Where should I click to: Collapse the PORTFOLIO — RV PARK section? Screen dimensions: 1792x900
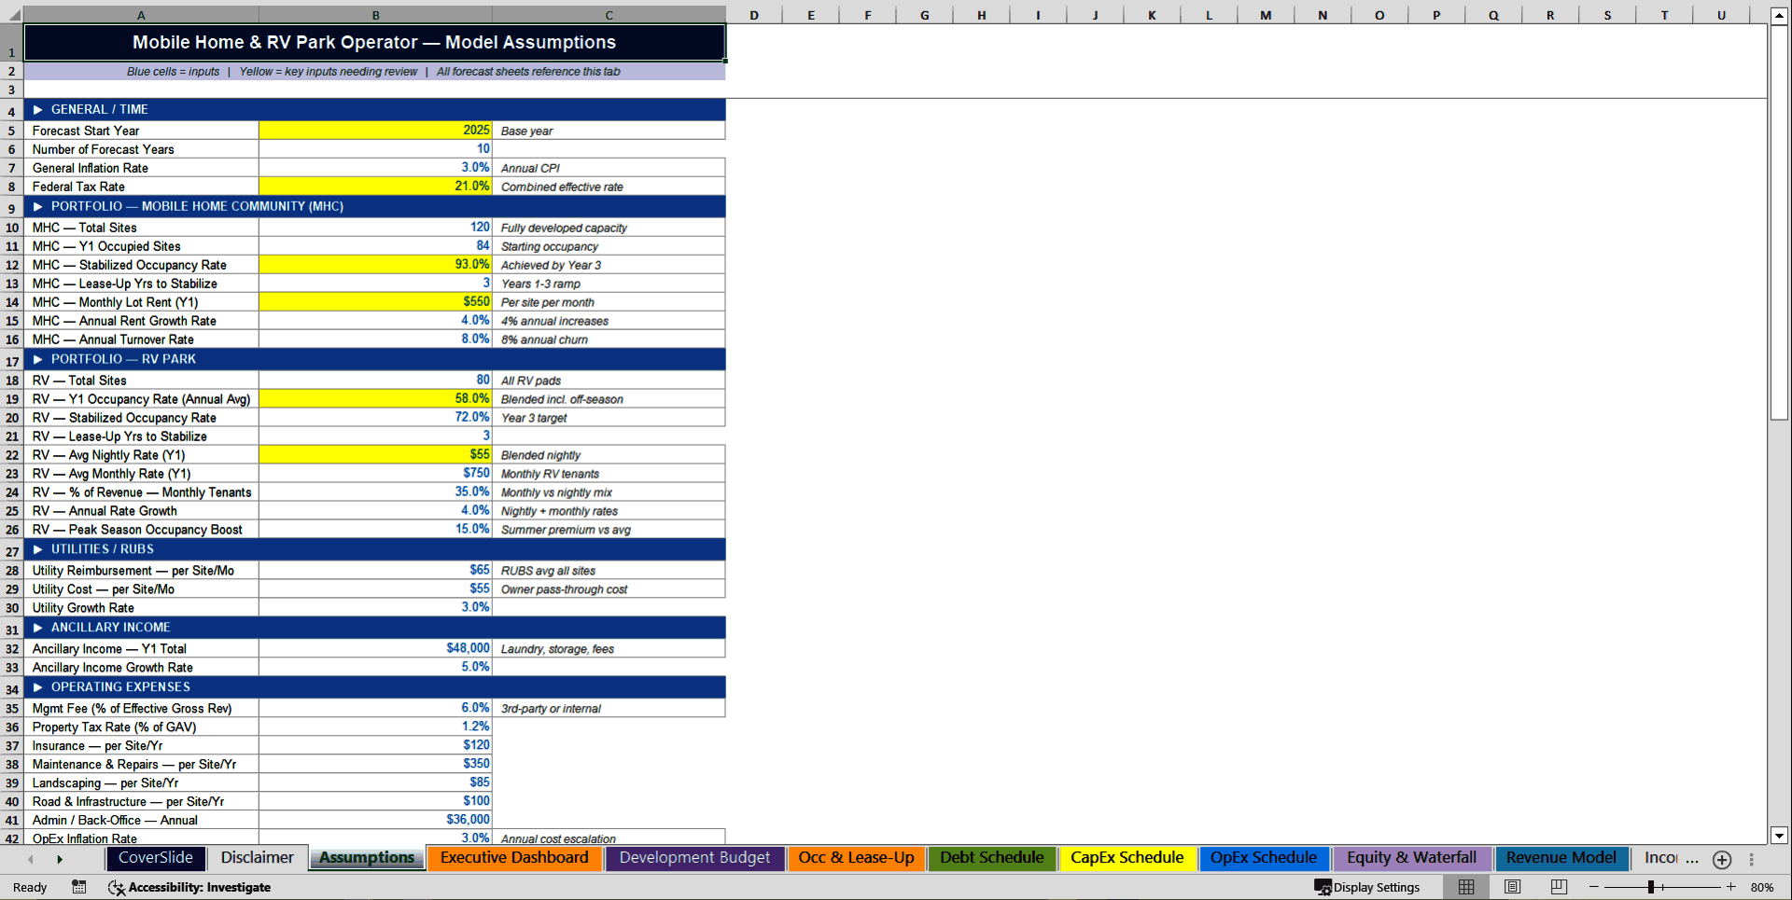38,359
